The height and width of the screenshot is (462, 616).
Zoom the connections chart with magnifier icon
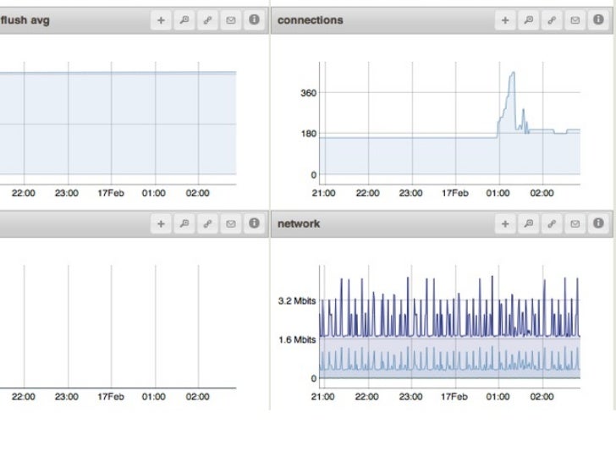(x=529, y=20)
